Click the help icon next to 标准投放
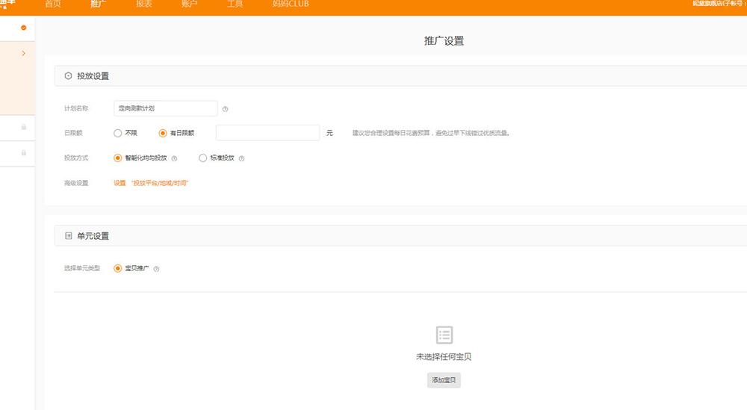The width and height of the screenshot is (747, 410). (x=241, y=158)
